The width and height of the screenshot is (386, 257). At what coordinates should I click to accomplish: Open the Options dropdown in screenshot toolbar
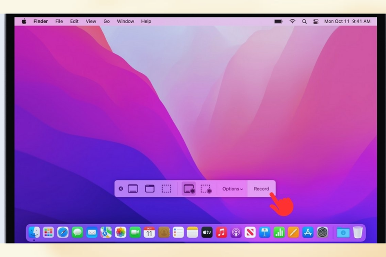click(233, 189)
